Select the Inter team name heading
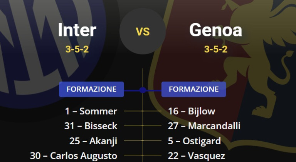Image resolution: width=296 pixels, height=162 pixels. (x=77, y=30)
